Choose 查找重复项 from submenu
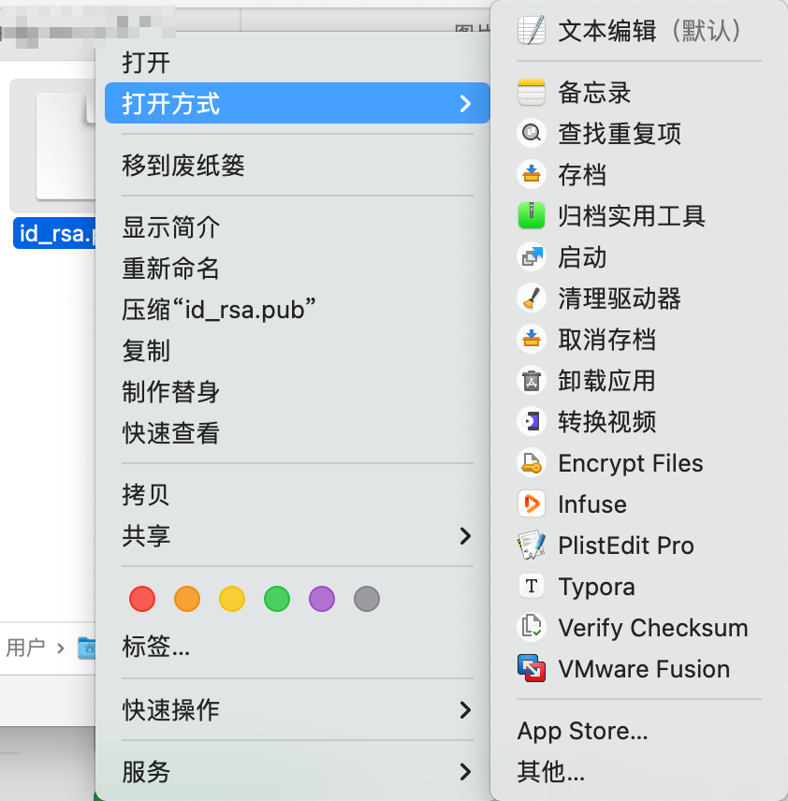This screenshot has height=801, width=788. 639,133
